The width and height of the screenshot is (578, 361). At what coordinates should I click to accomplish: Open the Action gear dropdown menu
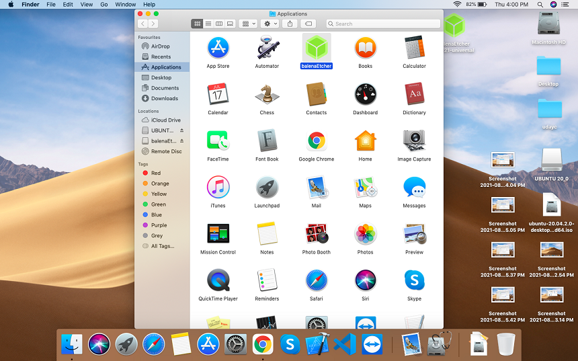pyautogui.click(x=270, y=24)
